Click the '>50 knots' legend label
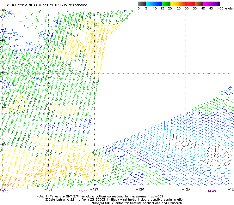Viewport: 234px width, 205px height. 225,8
